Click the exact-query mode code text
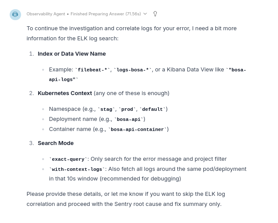278x223 pixels. click(68, 159)
